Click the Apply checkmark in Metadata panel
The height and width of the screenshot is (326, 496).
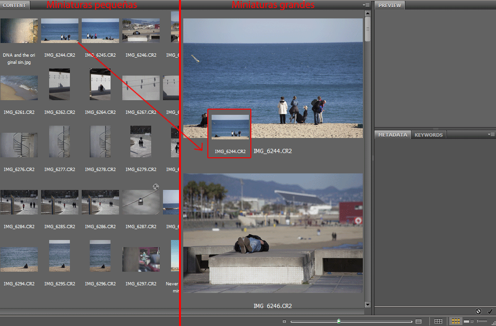(x=490, y=311)
